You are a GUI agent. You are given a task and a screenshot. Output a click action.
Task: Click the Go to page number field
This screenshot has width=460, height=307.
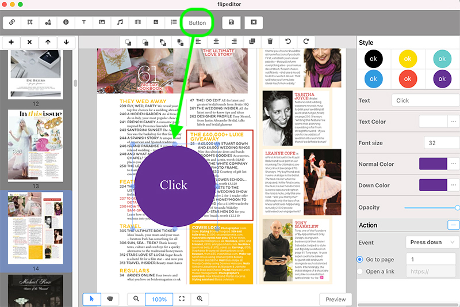pyautogui.click(x=431, y=259)
